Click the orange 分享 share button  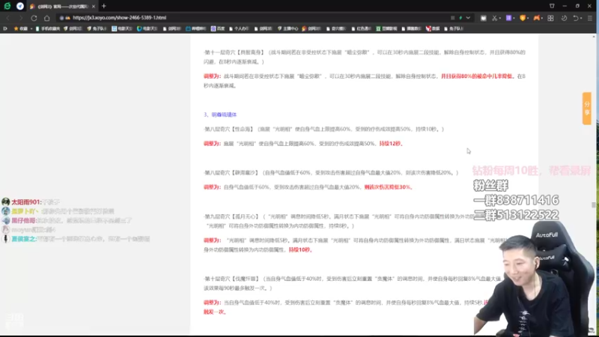(587, 108)
